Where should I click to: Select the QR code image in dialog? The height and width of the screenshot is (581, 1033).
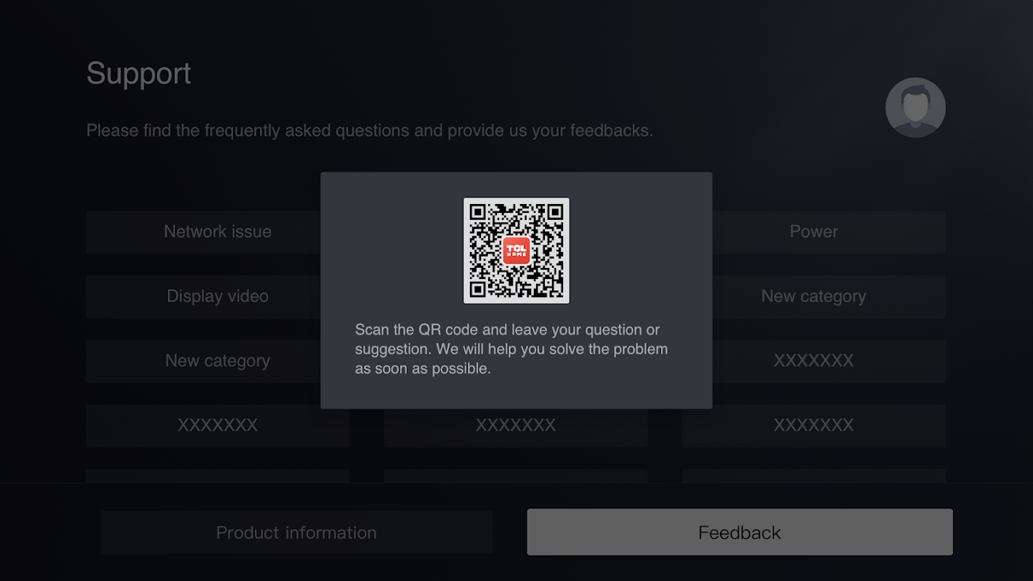[516, 251]
